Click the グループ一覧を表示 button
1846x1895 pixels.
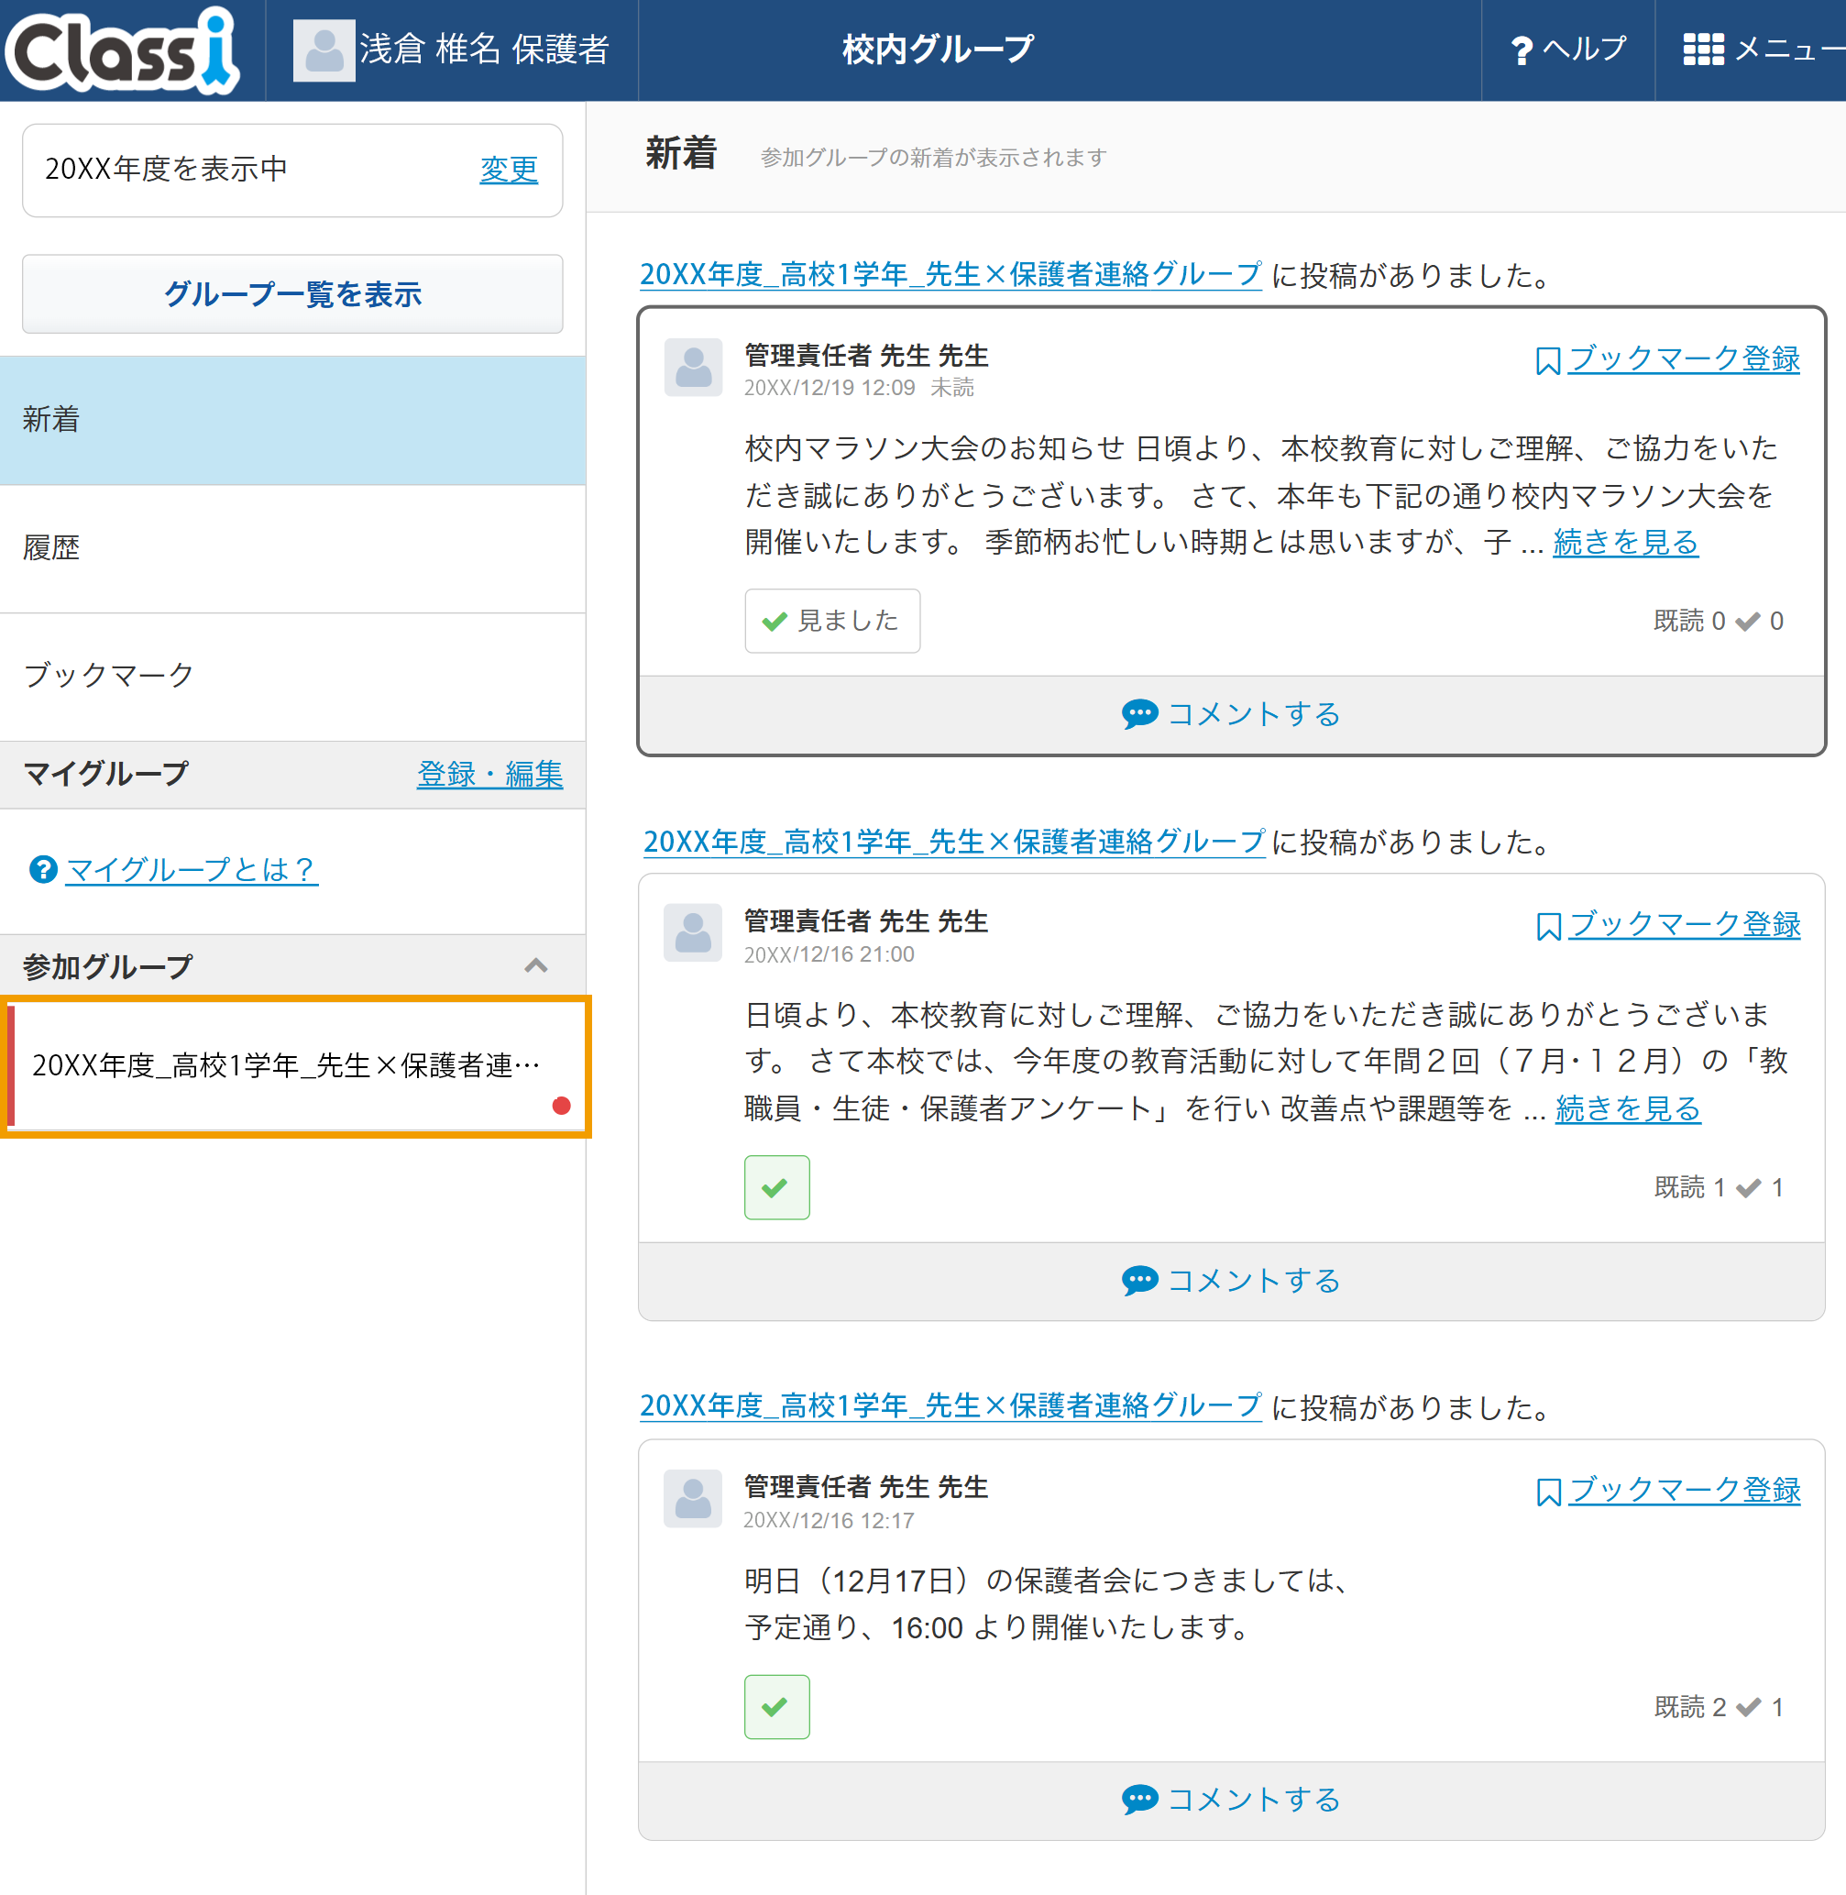pos(291,294)
